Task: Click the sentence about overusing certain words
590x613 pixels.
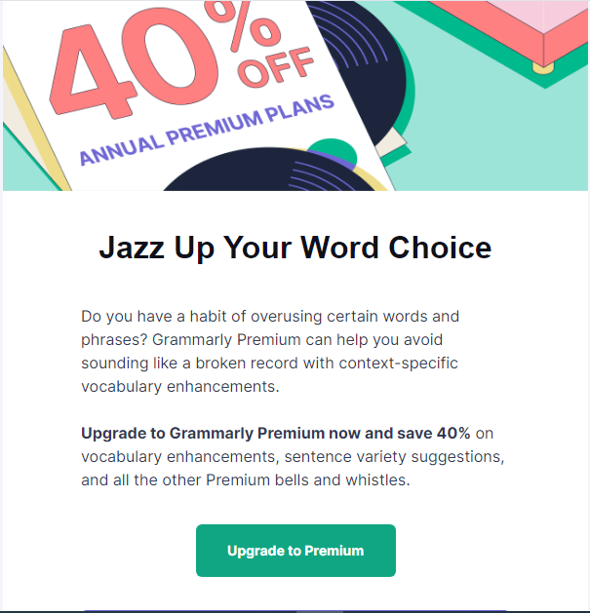Action: coord(270,327)
